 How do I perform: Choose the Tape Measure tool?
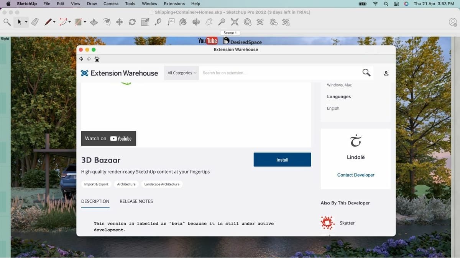(158, 22)
